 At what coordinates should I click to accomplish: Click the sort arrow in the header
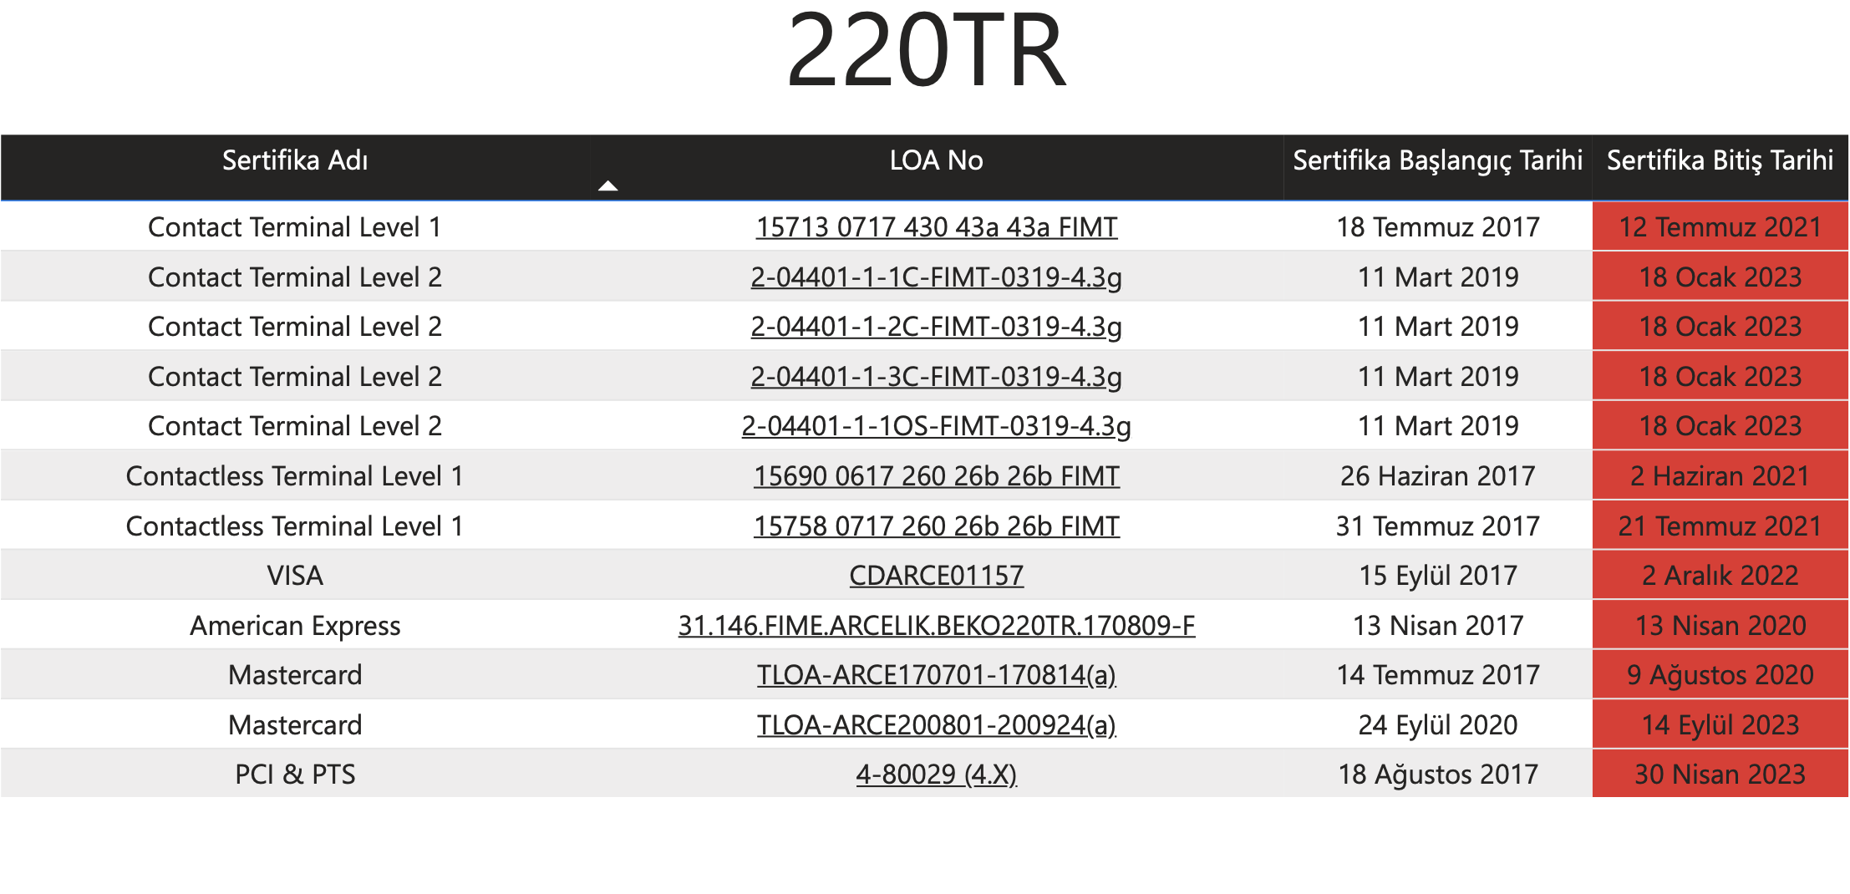click(x=607, y=185)
